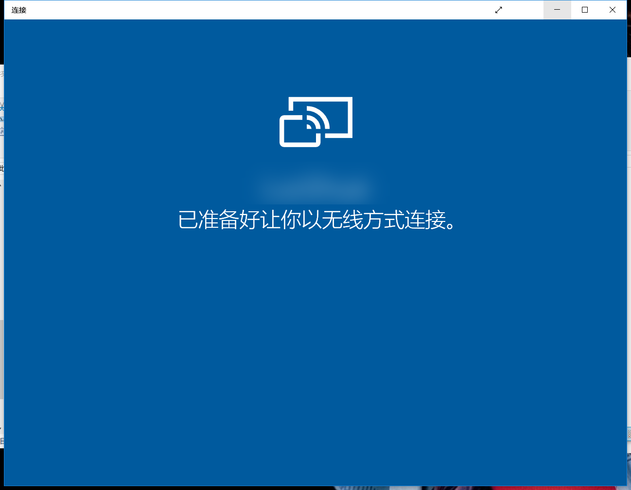Maximize the 连接 window
631x490 pixels.
[585, 10]
